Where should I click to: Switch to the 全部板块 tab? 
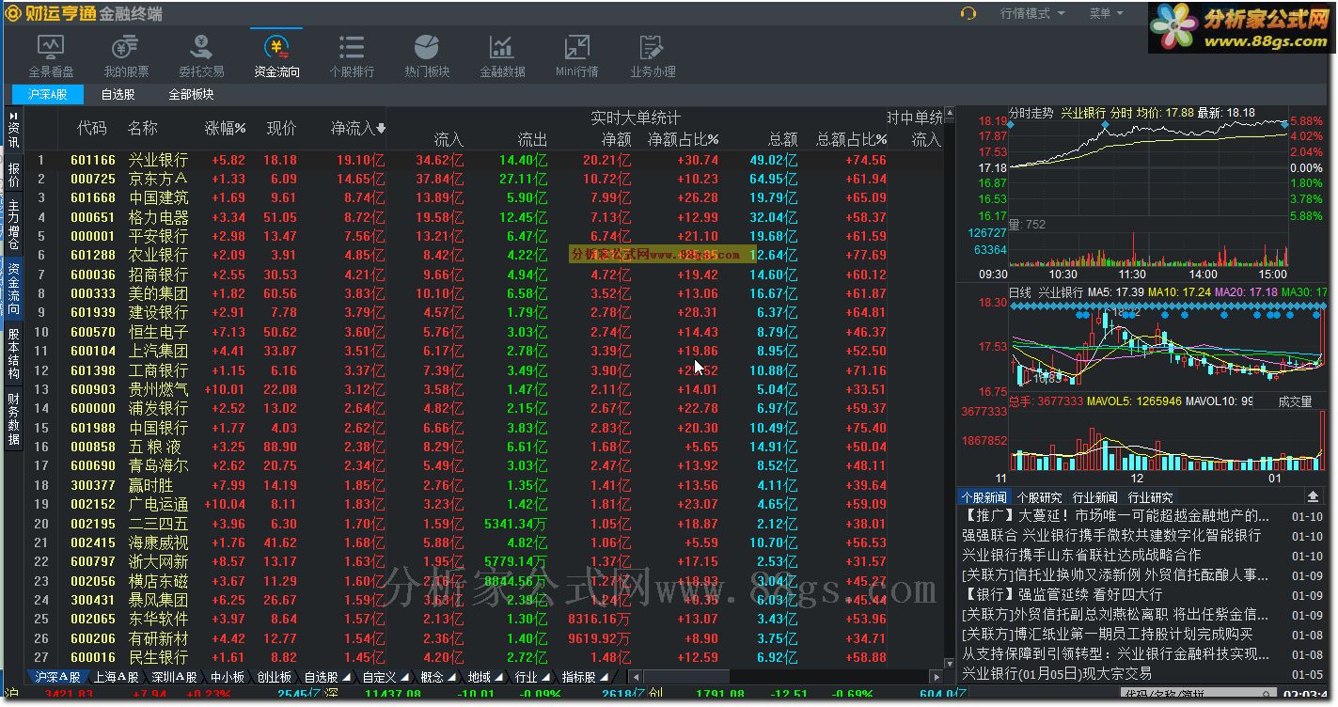(191, 94)
